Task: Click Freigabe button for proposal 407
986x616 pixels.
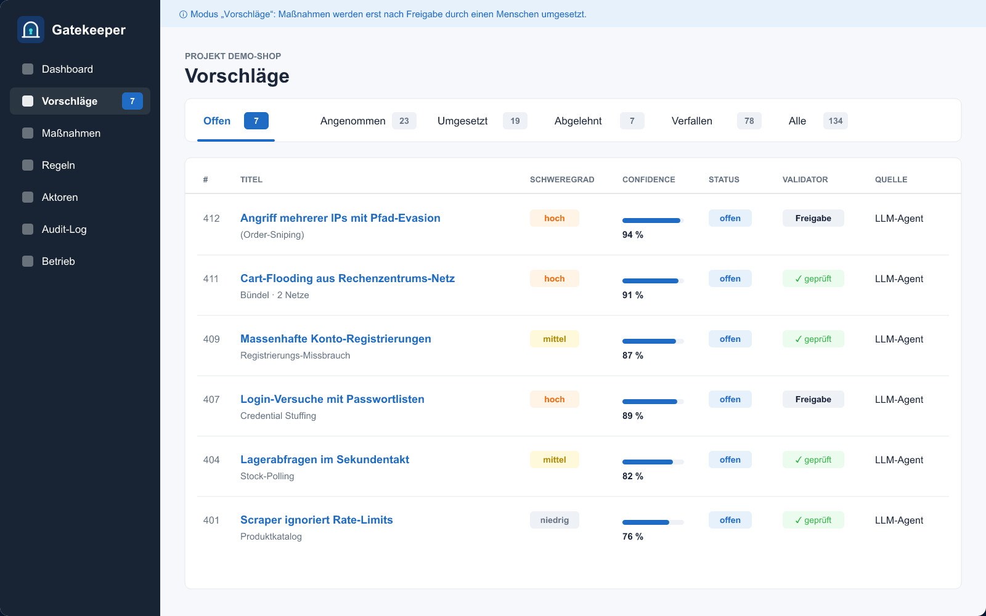Action: 813,399
